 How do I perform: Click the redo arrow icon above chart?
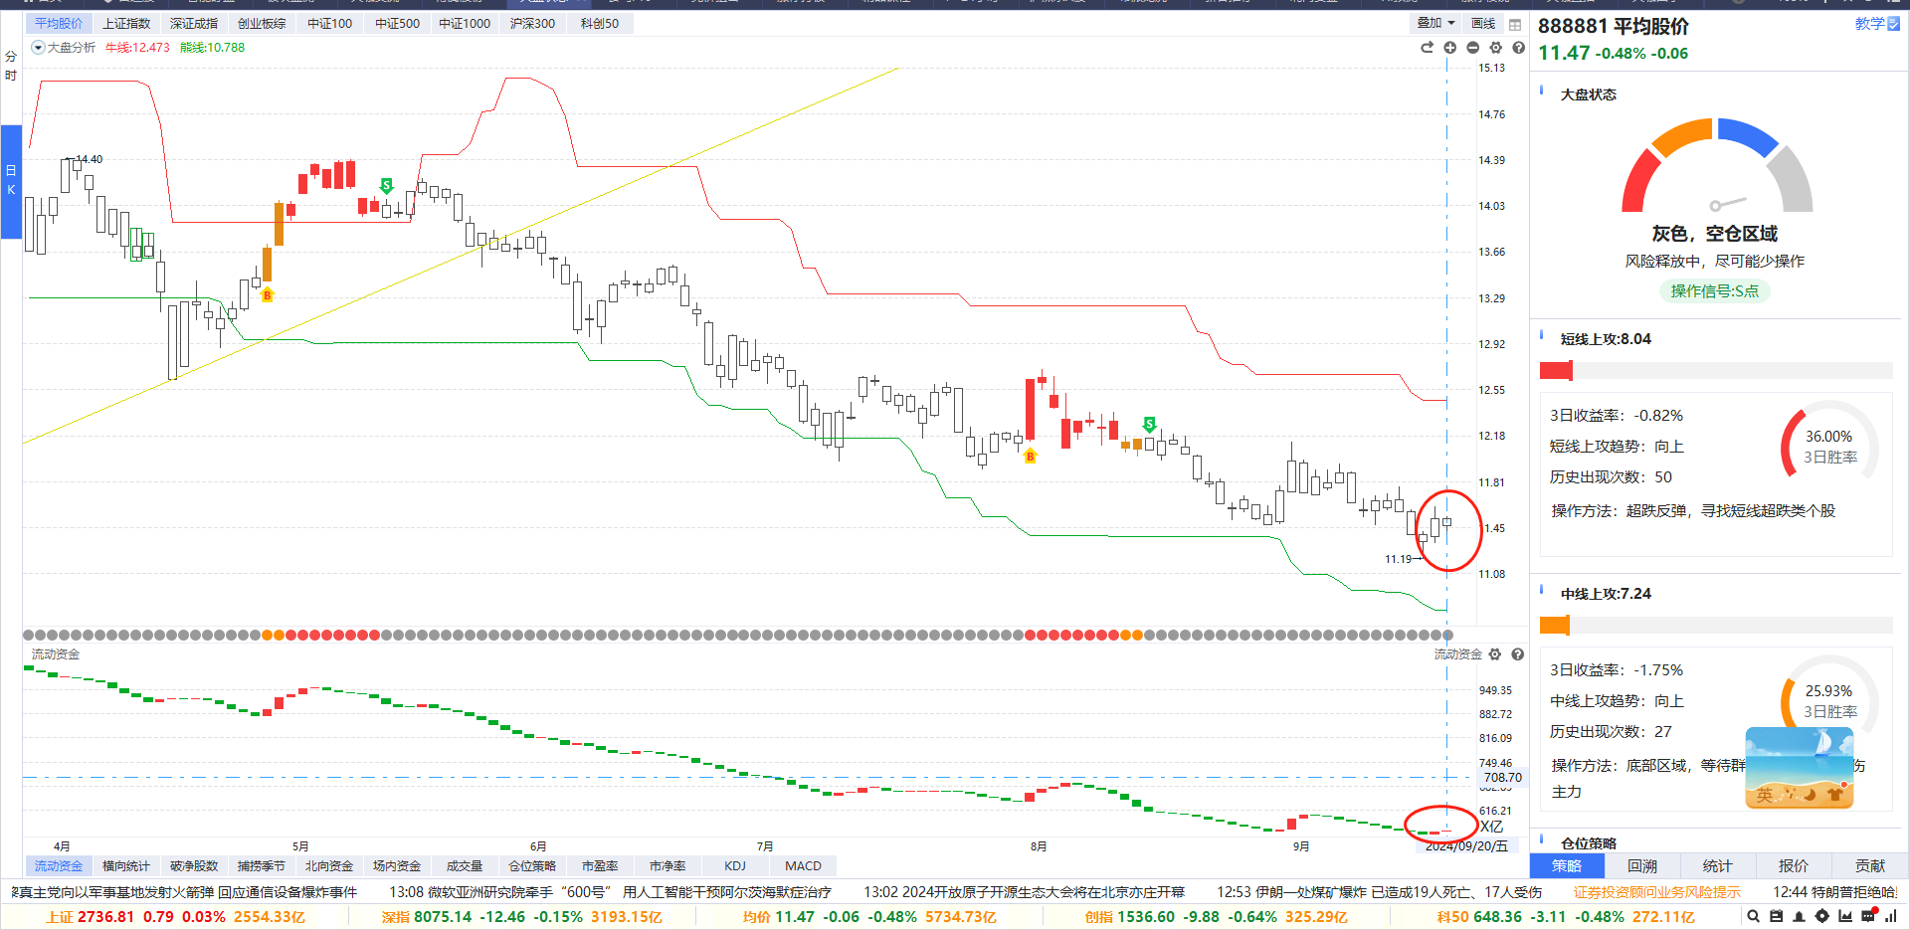coord(1427,48)
